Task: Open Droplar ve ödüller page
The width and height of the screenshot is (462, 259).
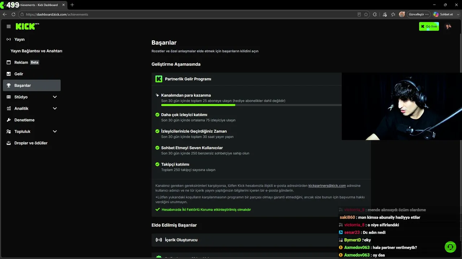Action: 32,143
